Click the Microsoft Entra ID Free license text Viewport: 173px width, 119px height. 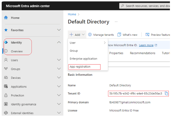point(124,111)
